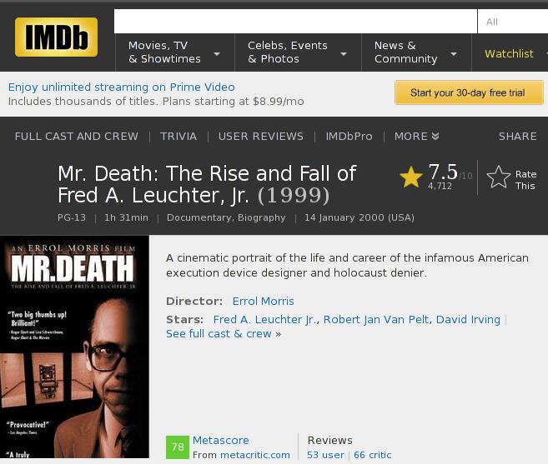The width and height of the screenshot is (548, 464).
Task: Click the gold rating star icon
Action: pos(411,177)
